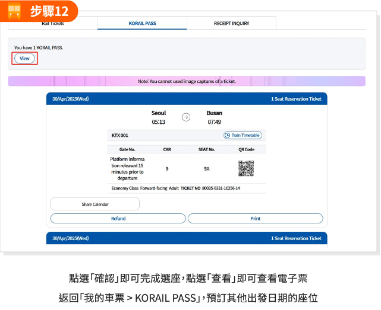
Task: Click the Seoul departure time 05:13
Action: tap(159, 122)
